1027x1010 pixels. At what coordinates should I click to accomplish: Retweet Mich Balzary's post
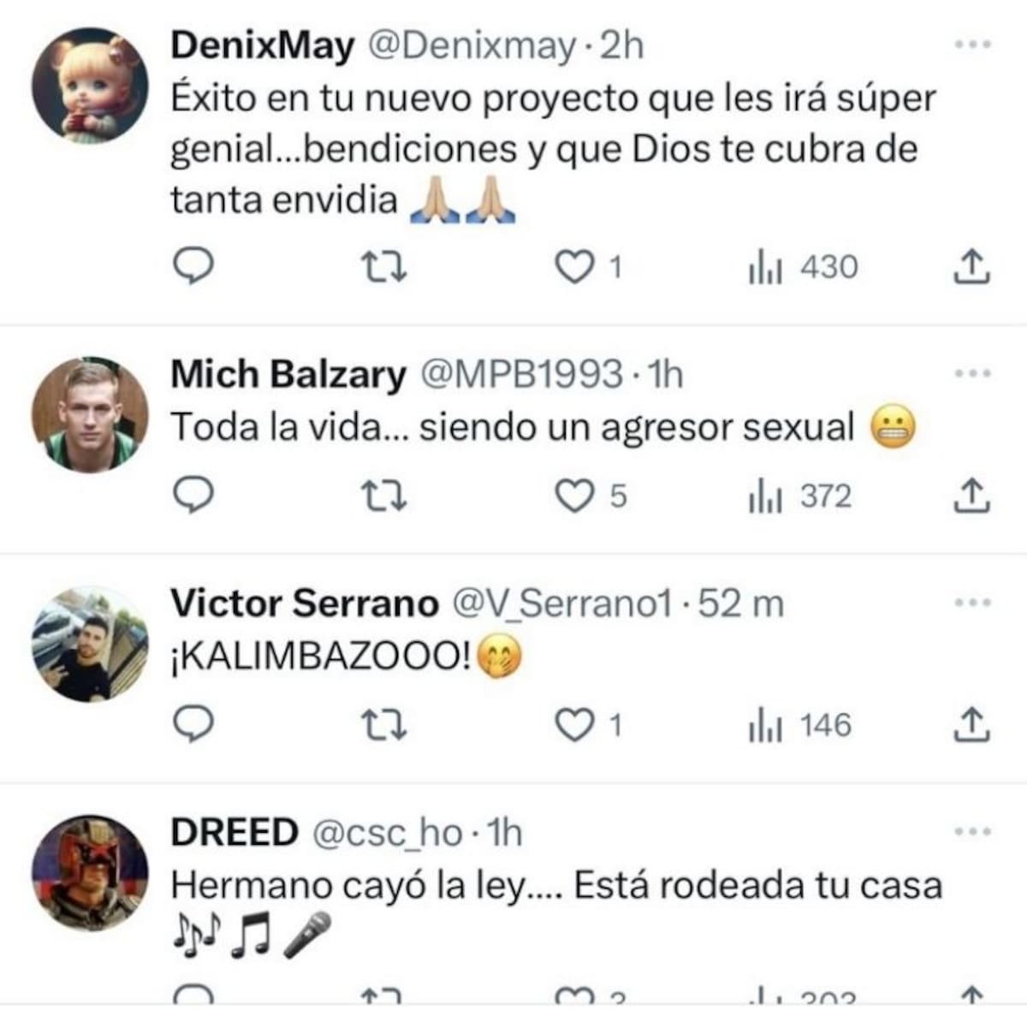383,496
